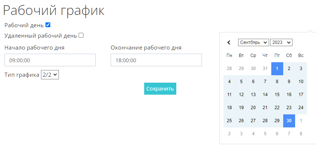Image resolution: width=316 pixels, height=152 pixels.
Task: Click October 8 in the calendar
Action: [301, 134]
